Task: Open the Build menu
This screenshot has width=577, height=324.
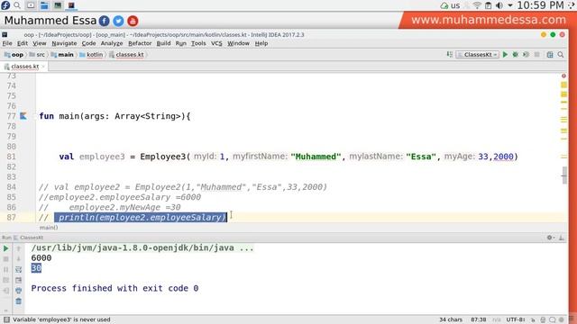Action: [163, 43]
